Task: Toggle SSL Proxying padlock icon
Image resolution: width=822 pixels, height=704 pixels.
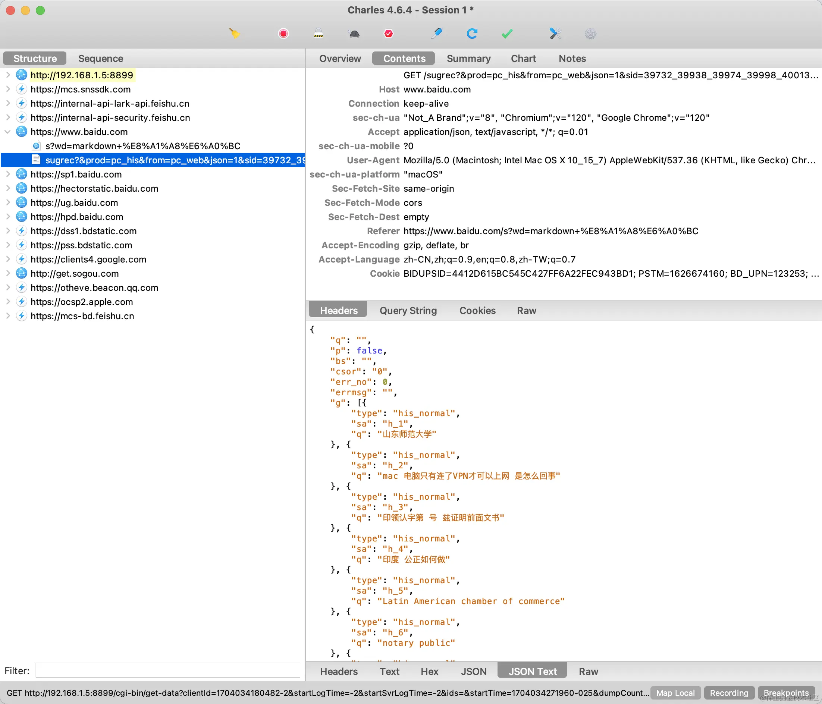Action: coord(318,33)
